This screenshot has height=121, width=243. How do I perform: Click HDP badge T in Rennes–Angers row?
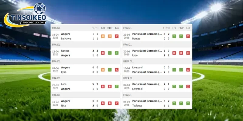coord(110,53)
